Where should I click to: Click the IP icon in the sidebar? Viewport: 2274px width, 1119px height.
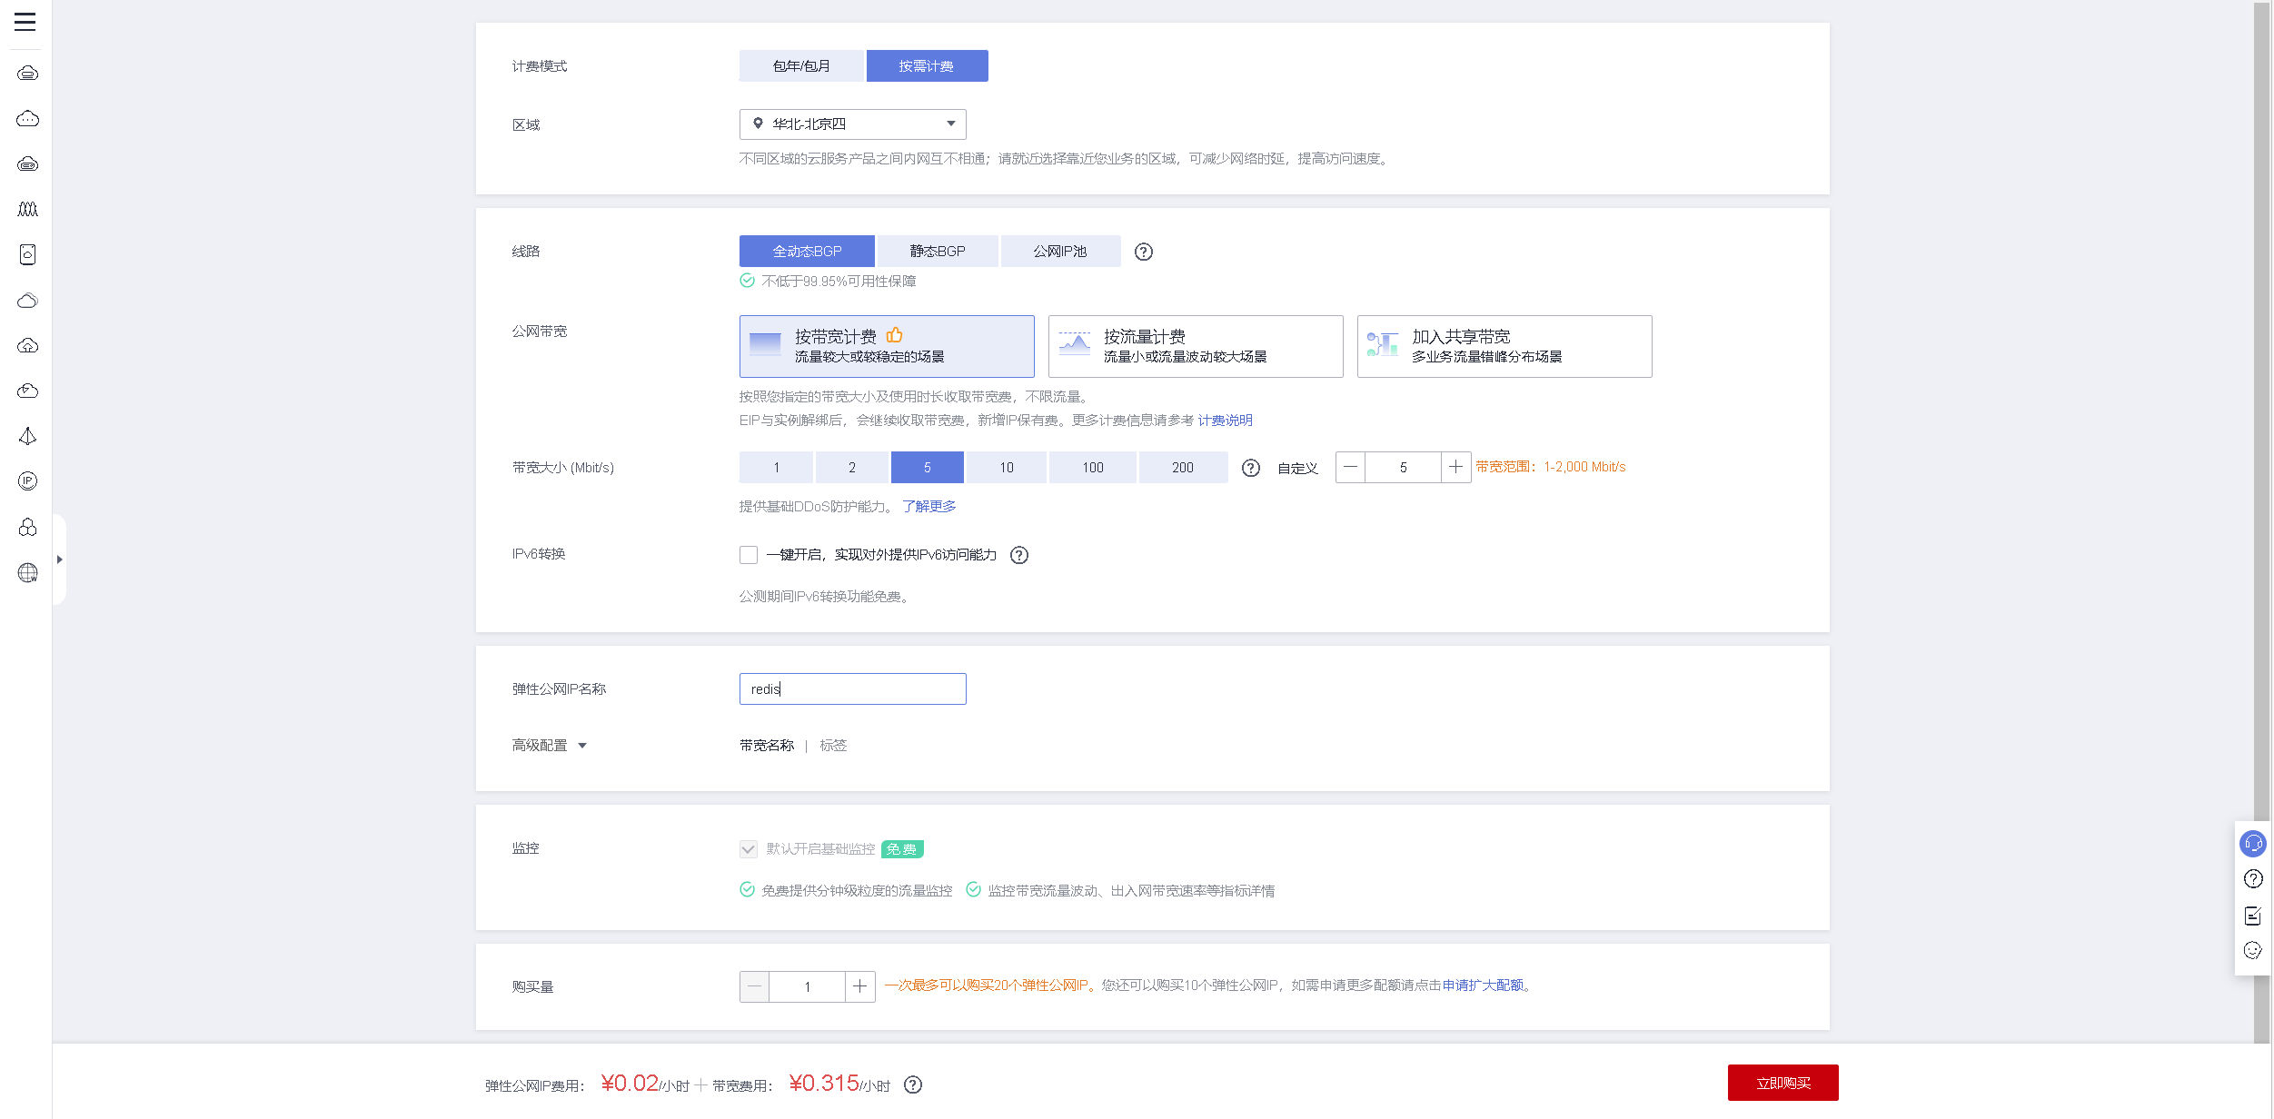(27, 481)
